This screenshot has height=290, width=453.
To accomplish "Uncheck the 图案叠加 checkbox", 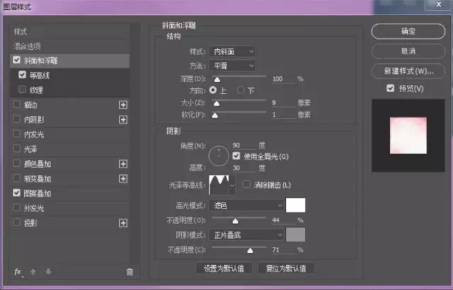I will click(17, 193).
